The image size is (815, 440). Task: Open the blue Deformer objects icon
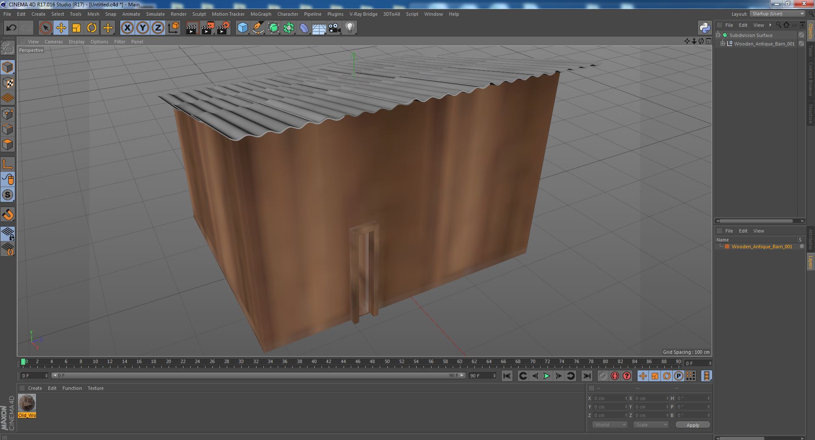click(304, 28)
